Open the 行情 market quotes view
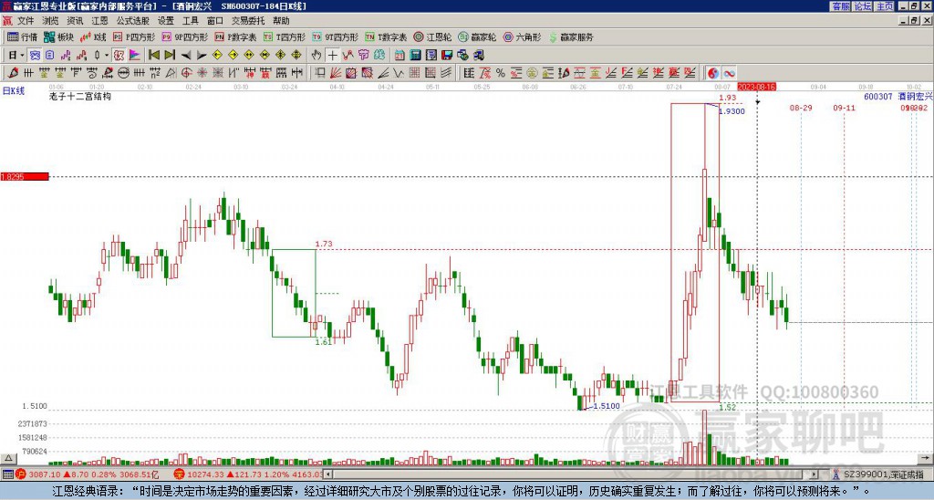 [22, 36]
